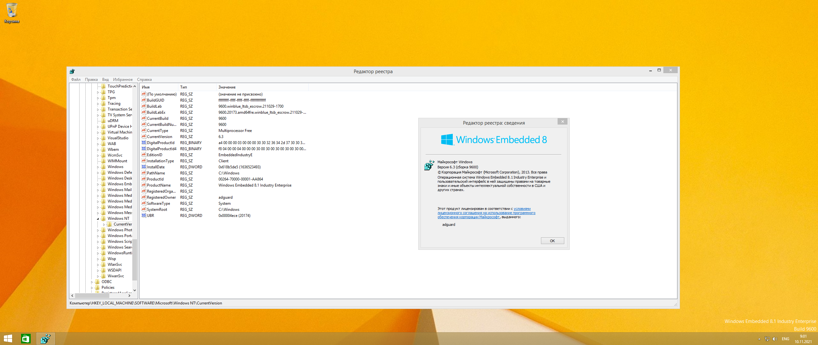The height and width of the screenshot is (345, 818).
Task: Click the Start button in the taskbar
Action: 8,339
